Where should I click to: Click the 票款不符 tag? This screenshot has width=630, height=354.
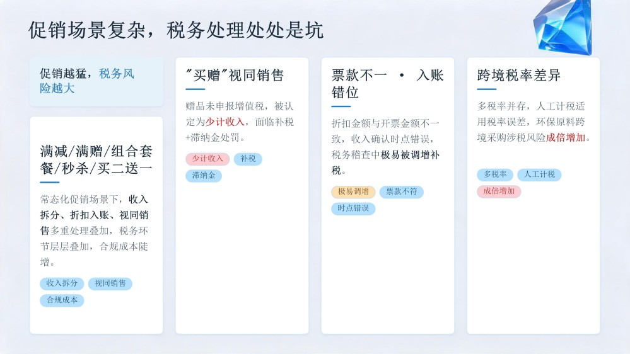click(401, 192)
